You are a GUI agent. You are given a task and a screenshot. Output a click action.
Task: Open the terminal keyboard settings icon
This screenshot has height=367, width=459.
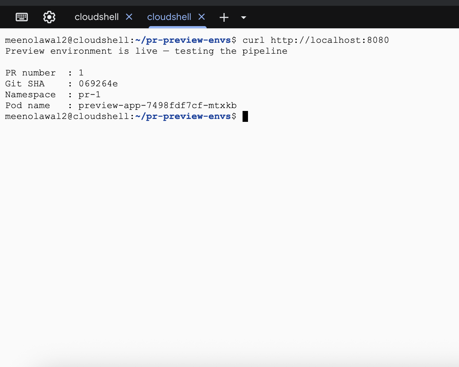tap(22, 17)
